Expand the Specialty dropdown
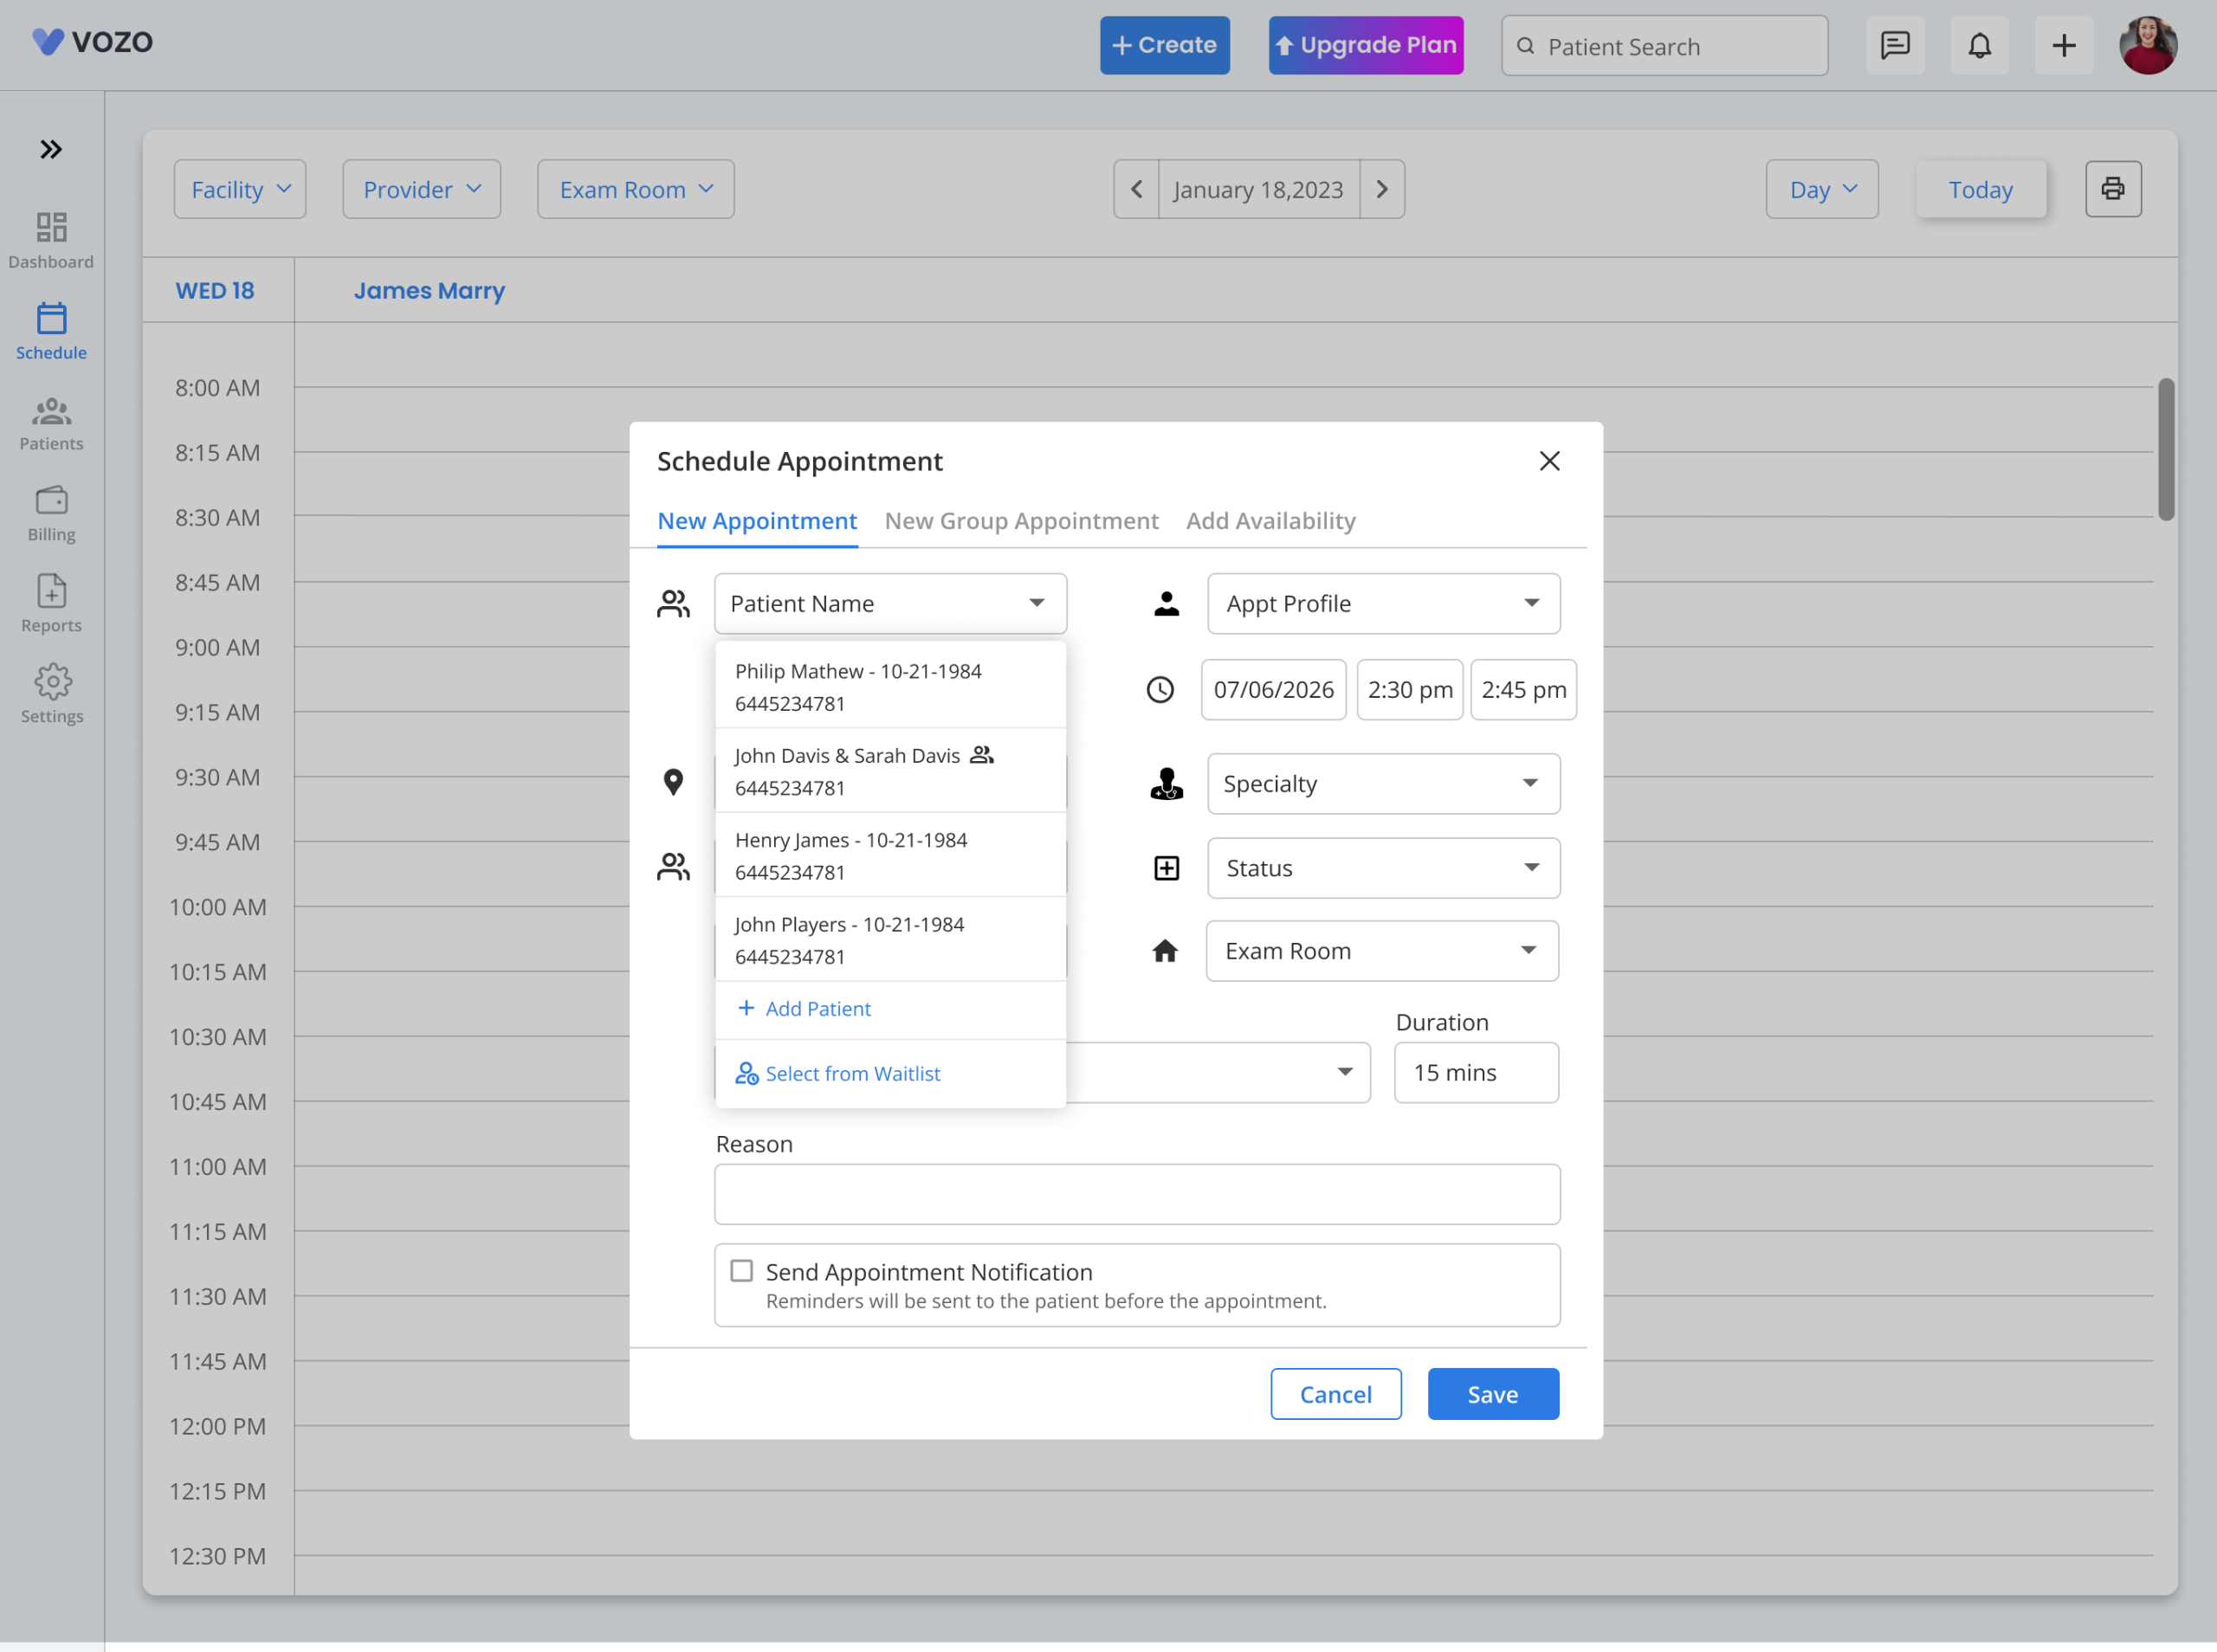This screenshot has height=1652, width=2217. tap(1383, 783)
